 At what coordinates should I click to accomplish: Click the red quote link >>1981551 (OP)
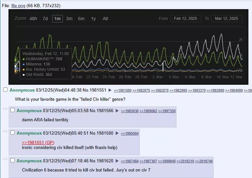[x=38, y=142]
